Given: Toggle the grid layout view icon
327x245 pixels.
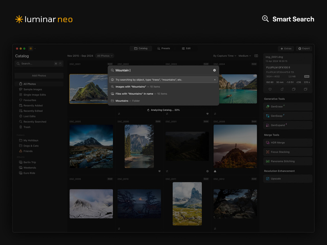Looking at the screenshot, I should pyautogui.click(x=256, y=56).
